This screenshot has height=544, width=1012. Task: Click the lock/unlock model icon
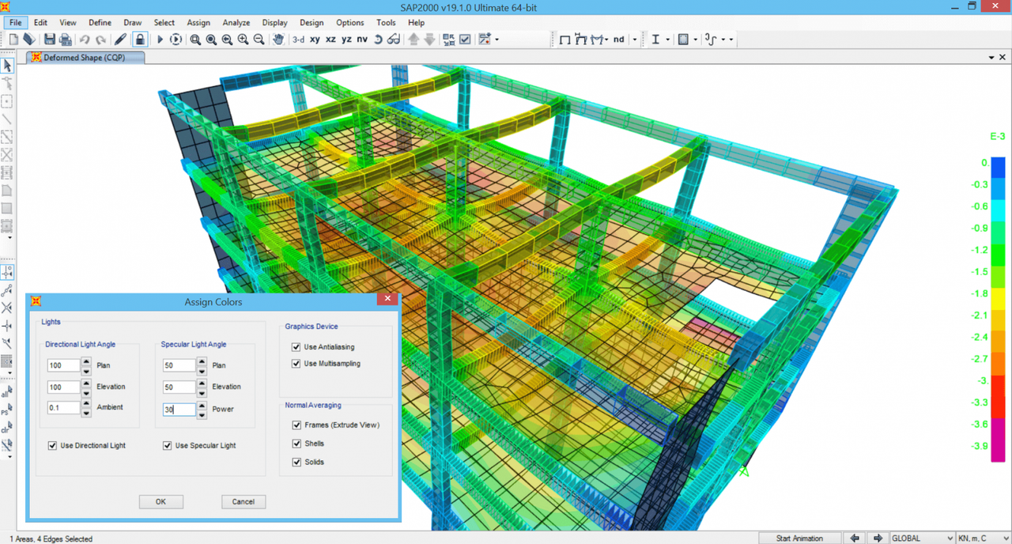[140, 40]
